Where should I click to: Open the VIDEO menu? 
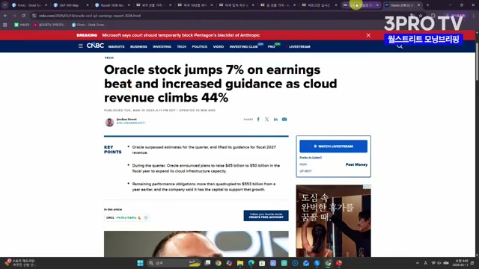tap(219, 46)
